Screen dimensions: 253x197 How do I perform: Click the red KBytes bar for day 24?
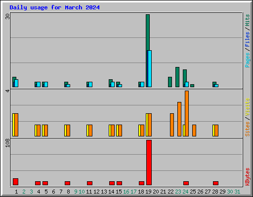[186, 183]
